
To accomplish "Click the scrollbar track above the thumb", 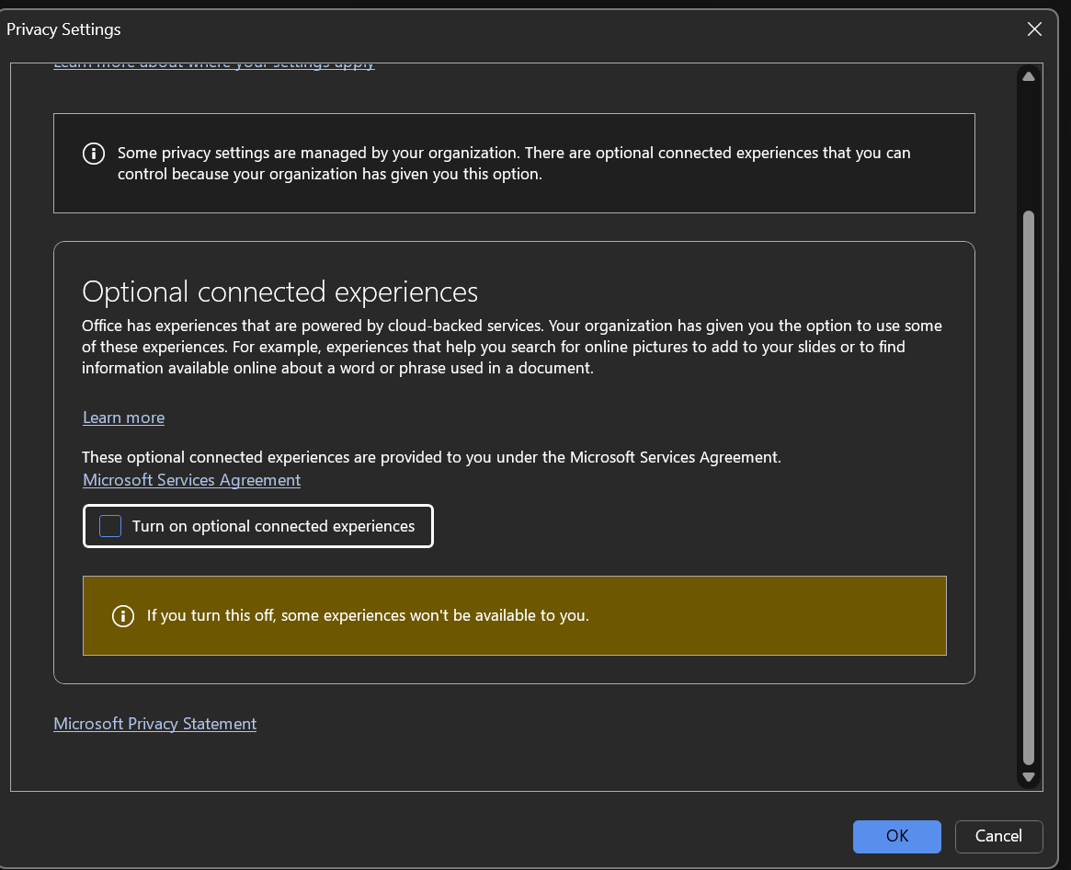I will [x=1028, y=147].
